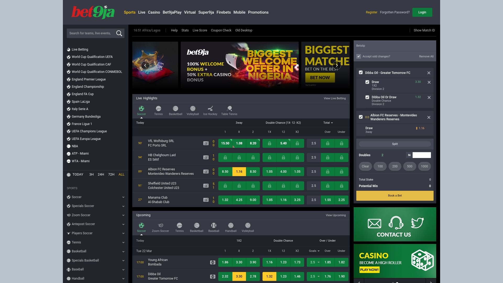Click the Young African match info icon
This screenshot has height=283, width=503.
click(x=213, y=262)
